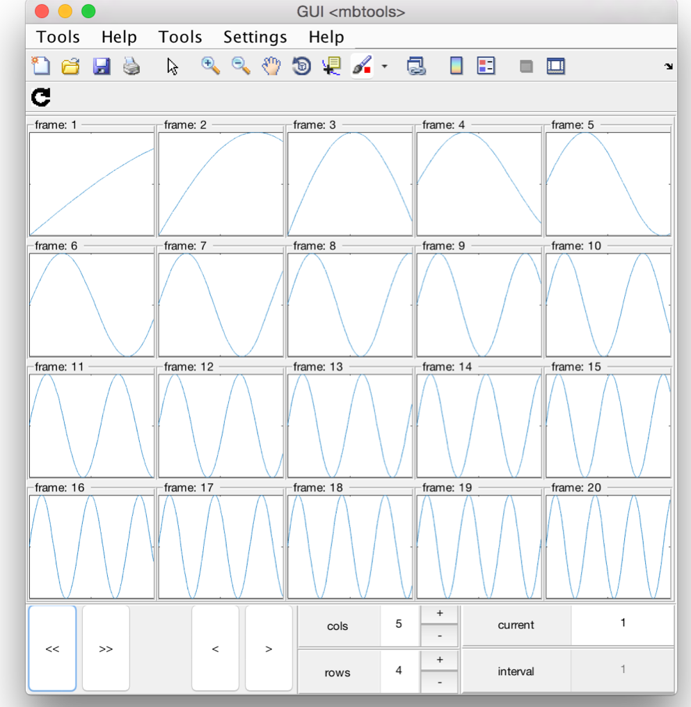Increase cols with the plus button
The height and width of the screenshot is (707, 691).
[x=440, y=614]
